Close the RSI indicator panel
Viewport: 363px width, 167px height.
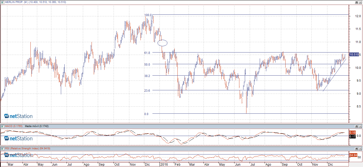click(x=360, y=149)
